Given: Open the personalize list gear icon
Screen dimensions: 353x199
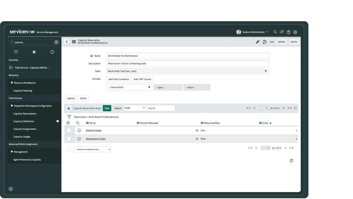Looking at the screenshot, I should pos(69,123).
